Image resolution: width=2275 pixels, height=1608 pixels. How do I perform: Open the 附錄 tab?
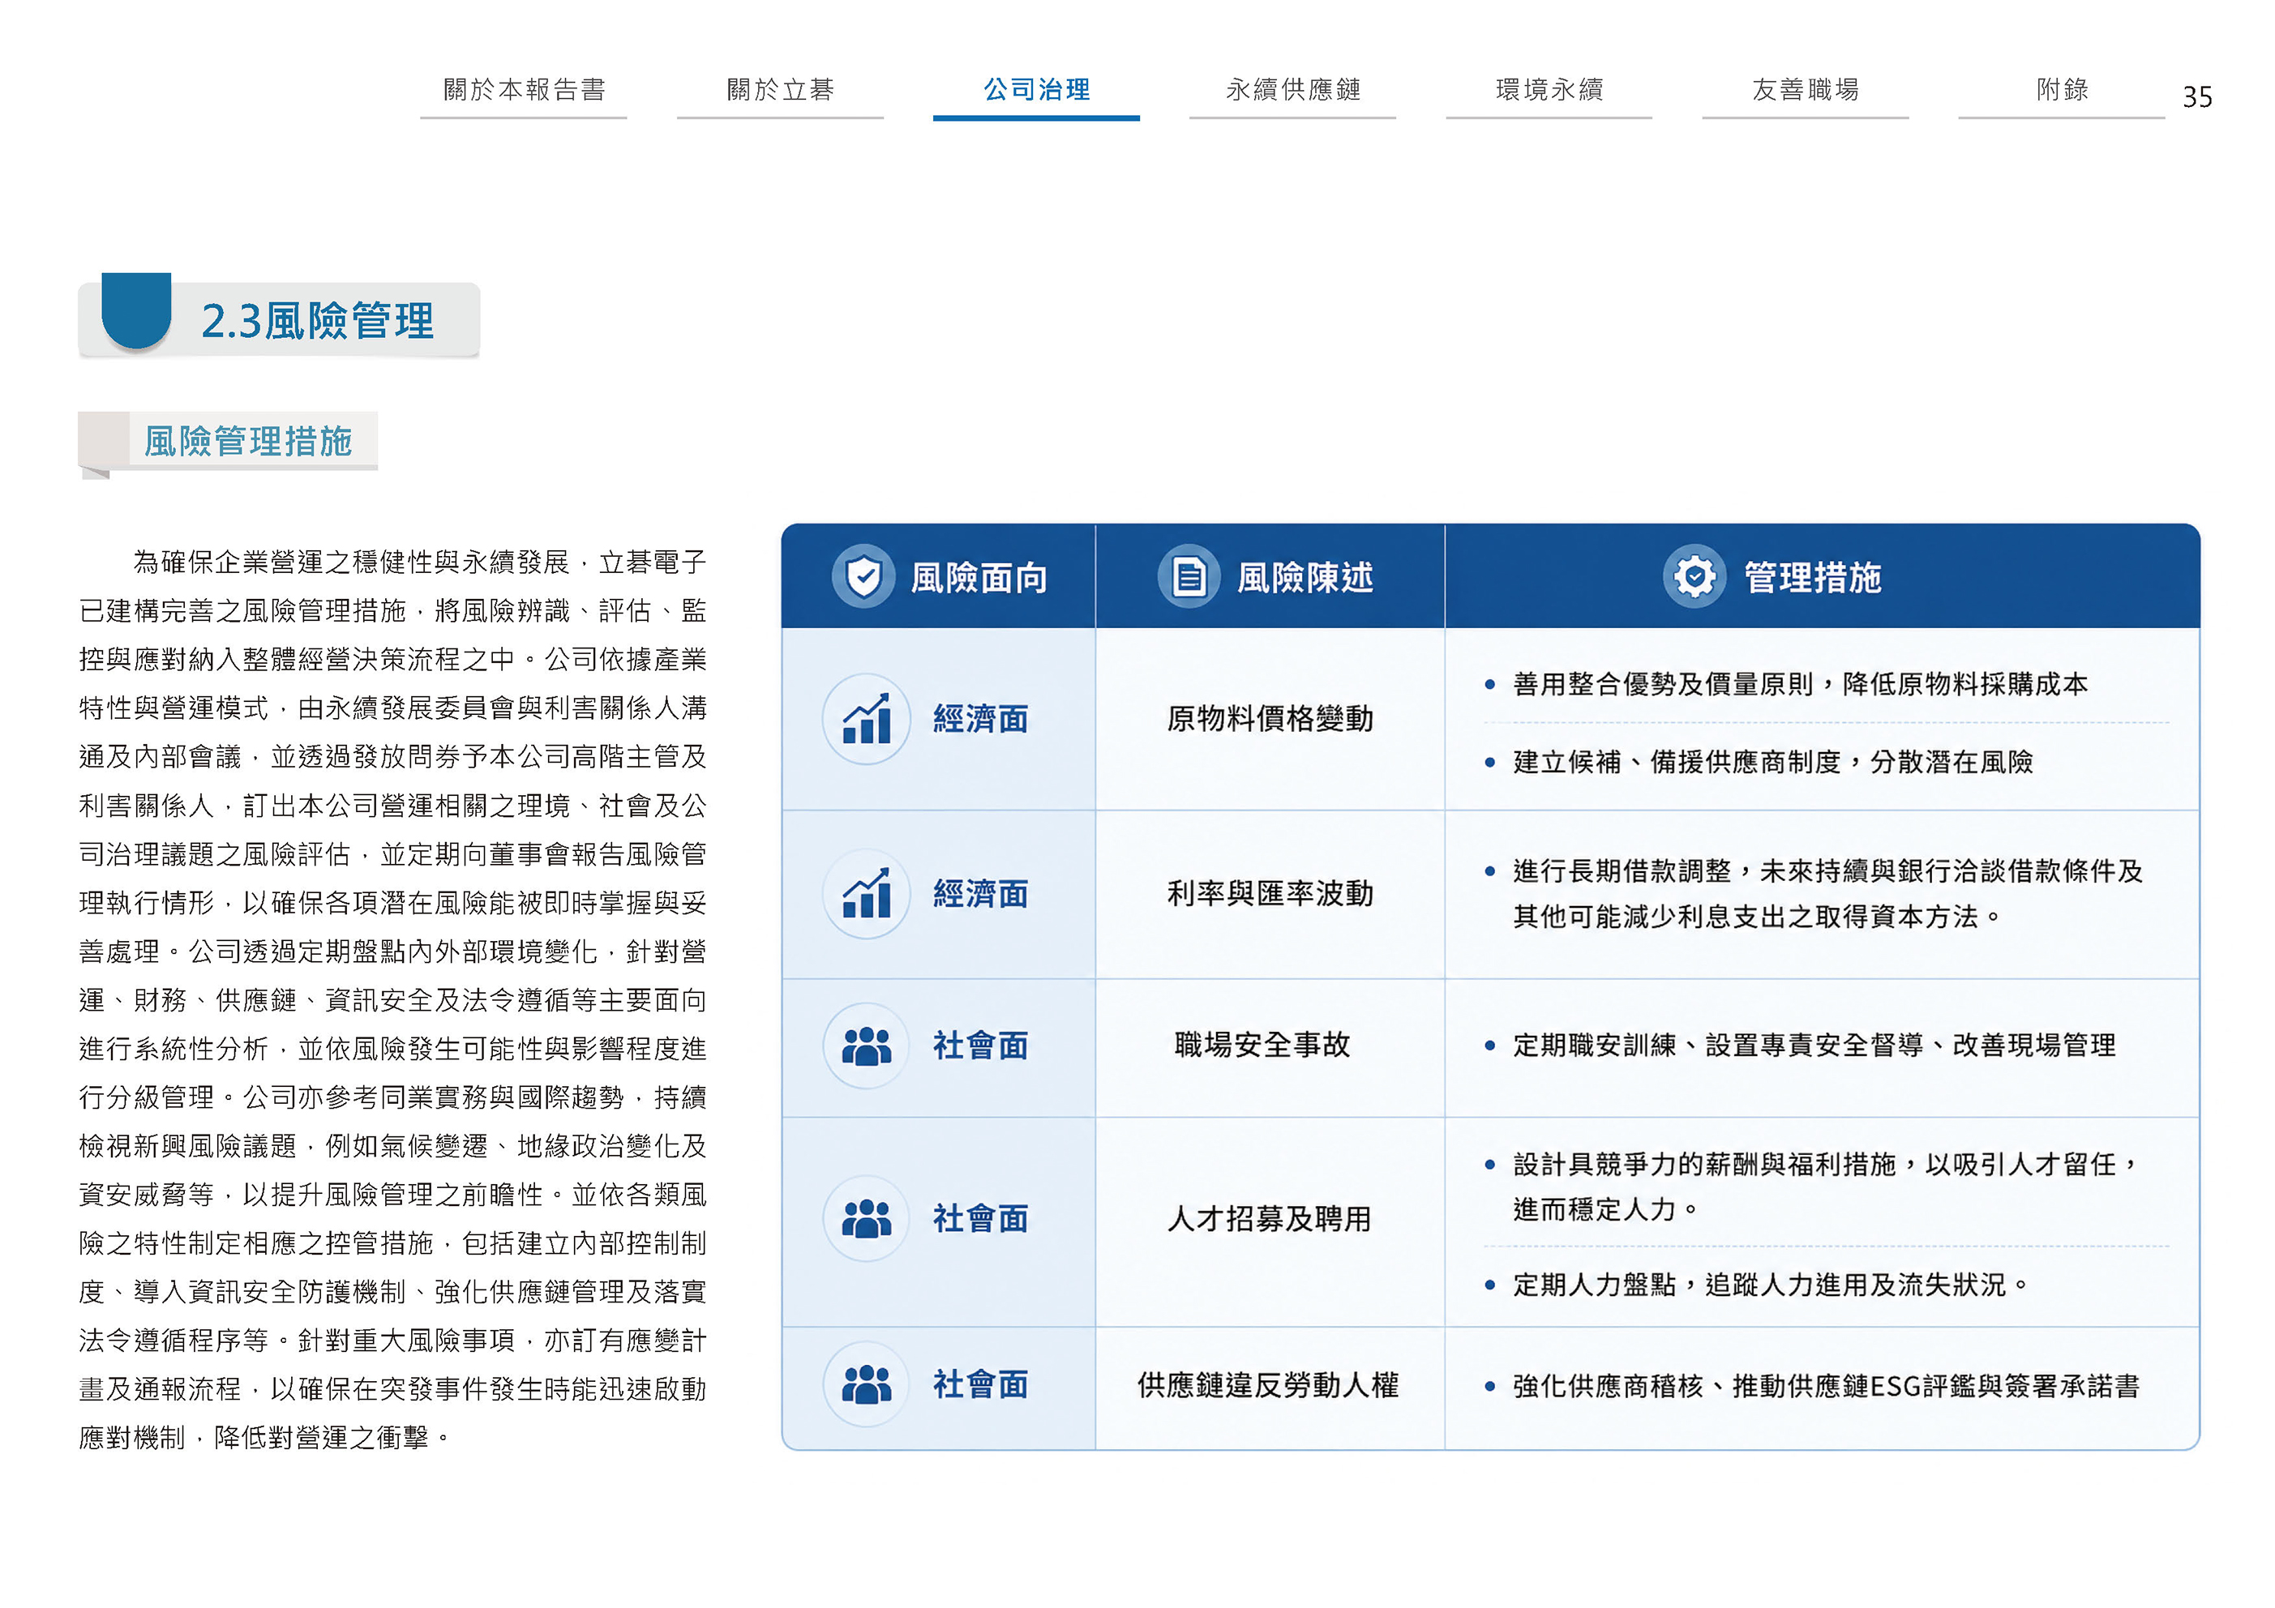2062,91
